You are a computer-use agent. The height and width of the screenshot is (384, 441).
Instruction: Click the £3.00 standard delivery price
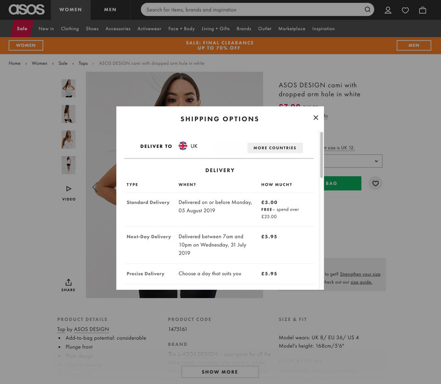[x=269, y=202]
